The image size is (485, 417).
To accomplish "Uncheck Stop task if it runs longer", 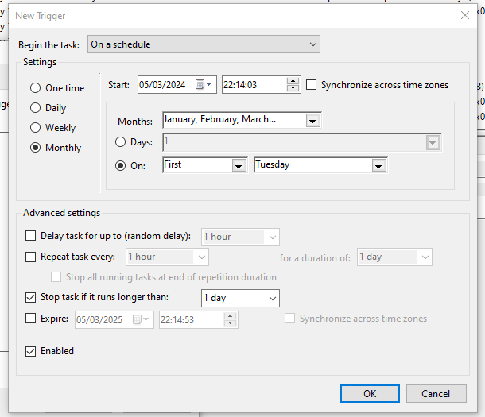I will click(31, 298).
